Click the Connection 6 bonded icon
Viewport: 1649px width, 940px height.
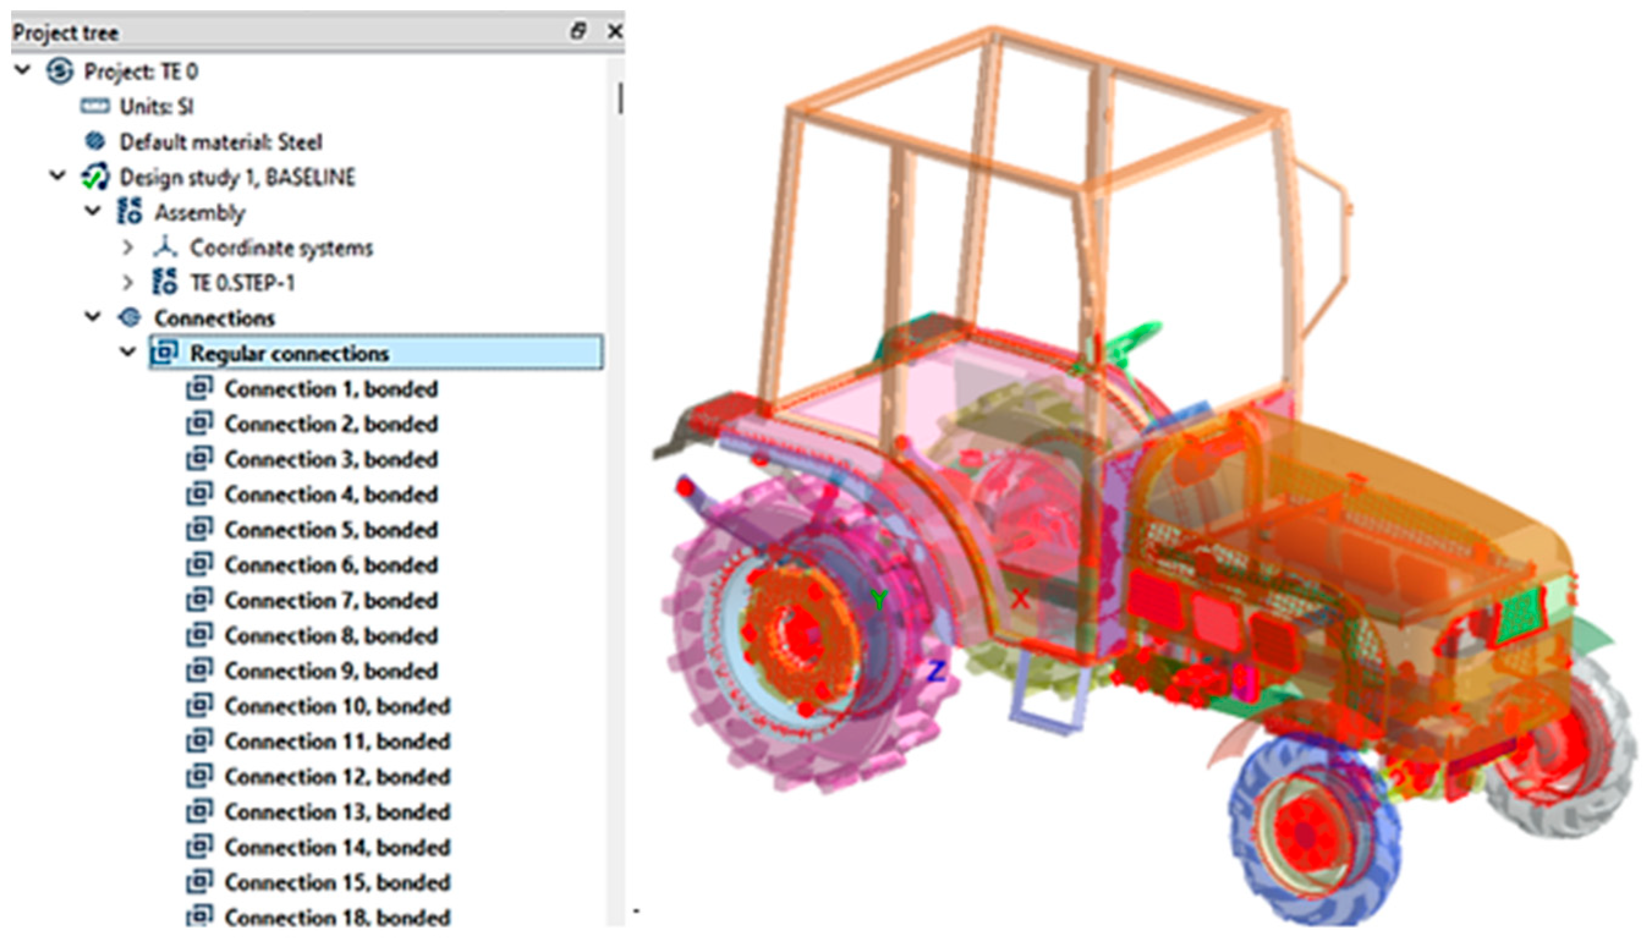click(x=199, y=564)
